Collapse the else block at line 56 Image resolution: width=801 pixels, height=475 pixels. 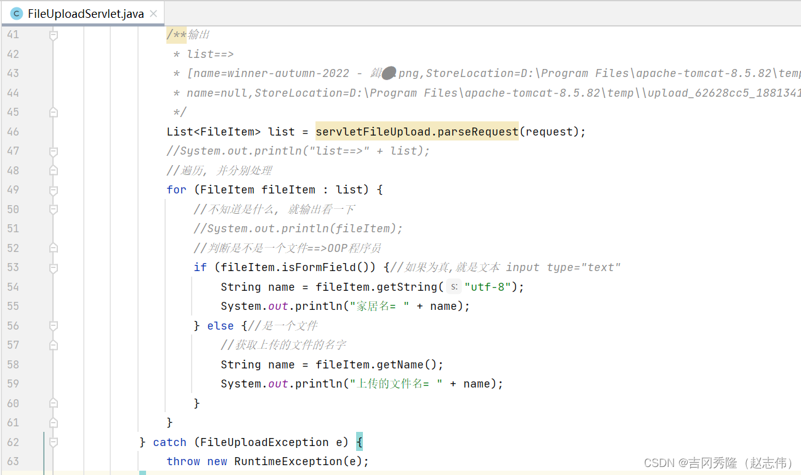tap(54, 326)
